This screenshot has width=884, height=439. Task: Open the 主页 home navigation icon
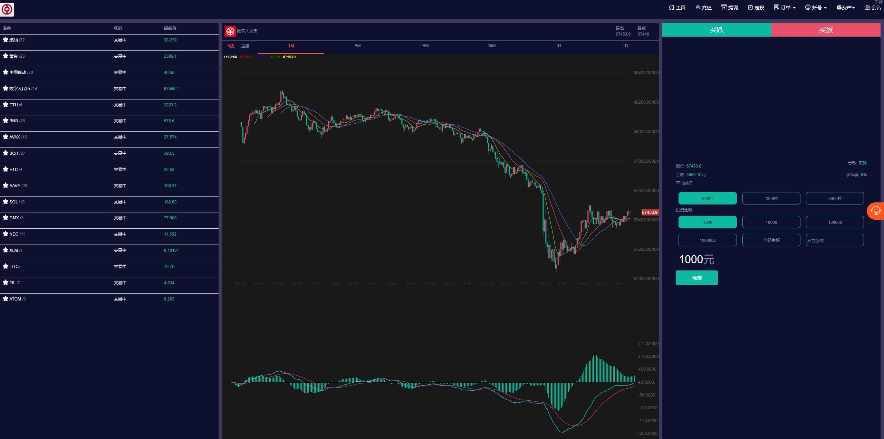671,8
